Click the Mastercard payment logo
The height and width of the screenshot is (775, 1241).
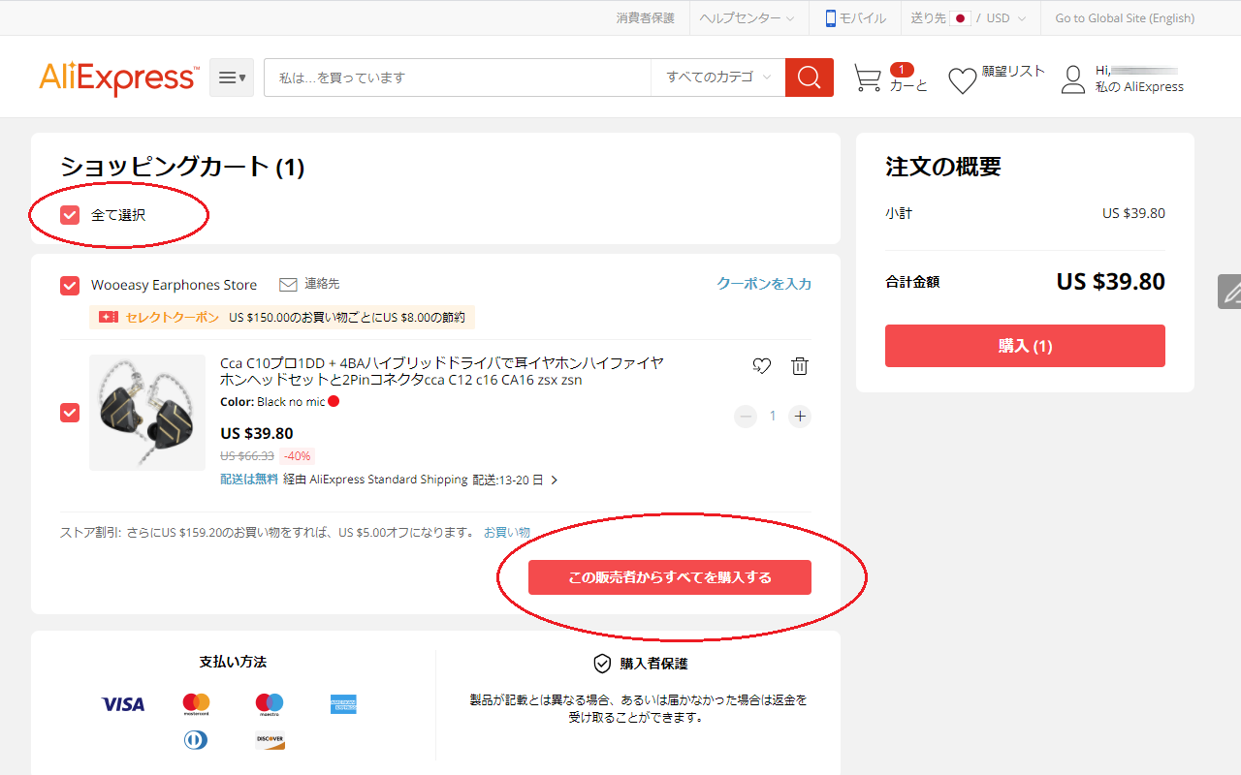point(197,704)
